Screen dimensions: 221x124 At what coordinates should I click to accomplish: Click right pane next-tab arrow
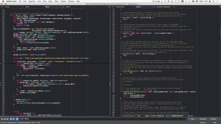pyautogui.click(x=114, y=7)
